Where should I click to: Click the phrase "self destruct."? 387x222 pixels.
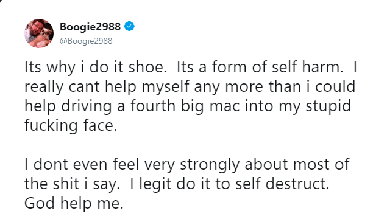click(282, 184)
